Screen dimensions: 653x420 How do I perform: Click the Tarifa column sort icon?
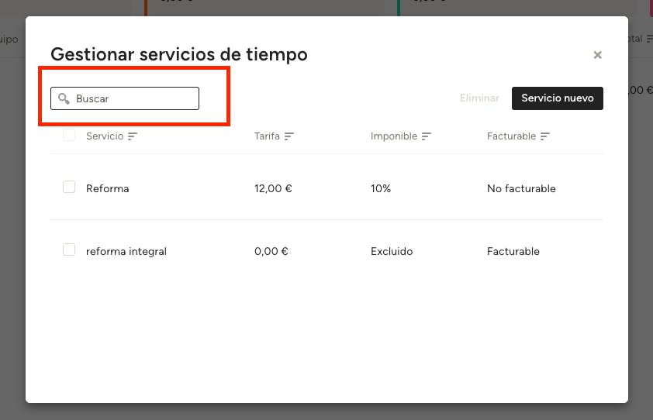[289, 136]
